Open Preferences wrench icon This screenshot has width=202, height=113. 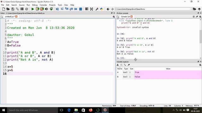tap(97, 9)
